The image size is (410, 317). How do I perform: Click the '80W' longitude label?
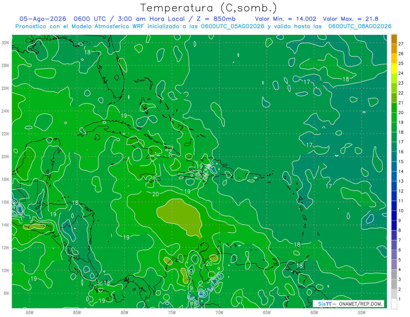click(x=124, y=313)
